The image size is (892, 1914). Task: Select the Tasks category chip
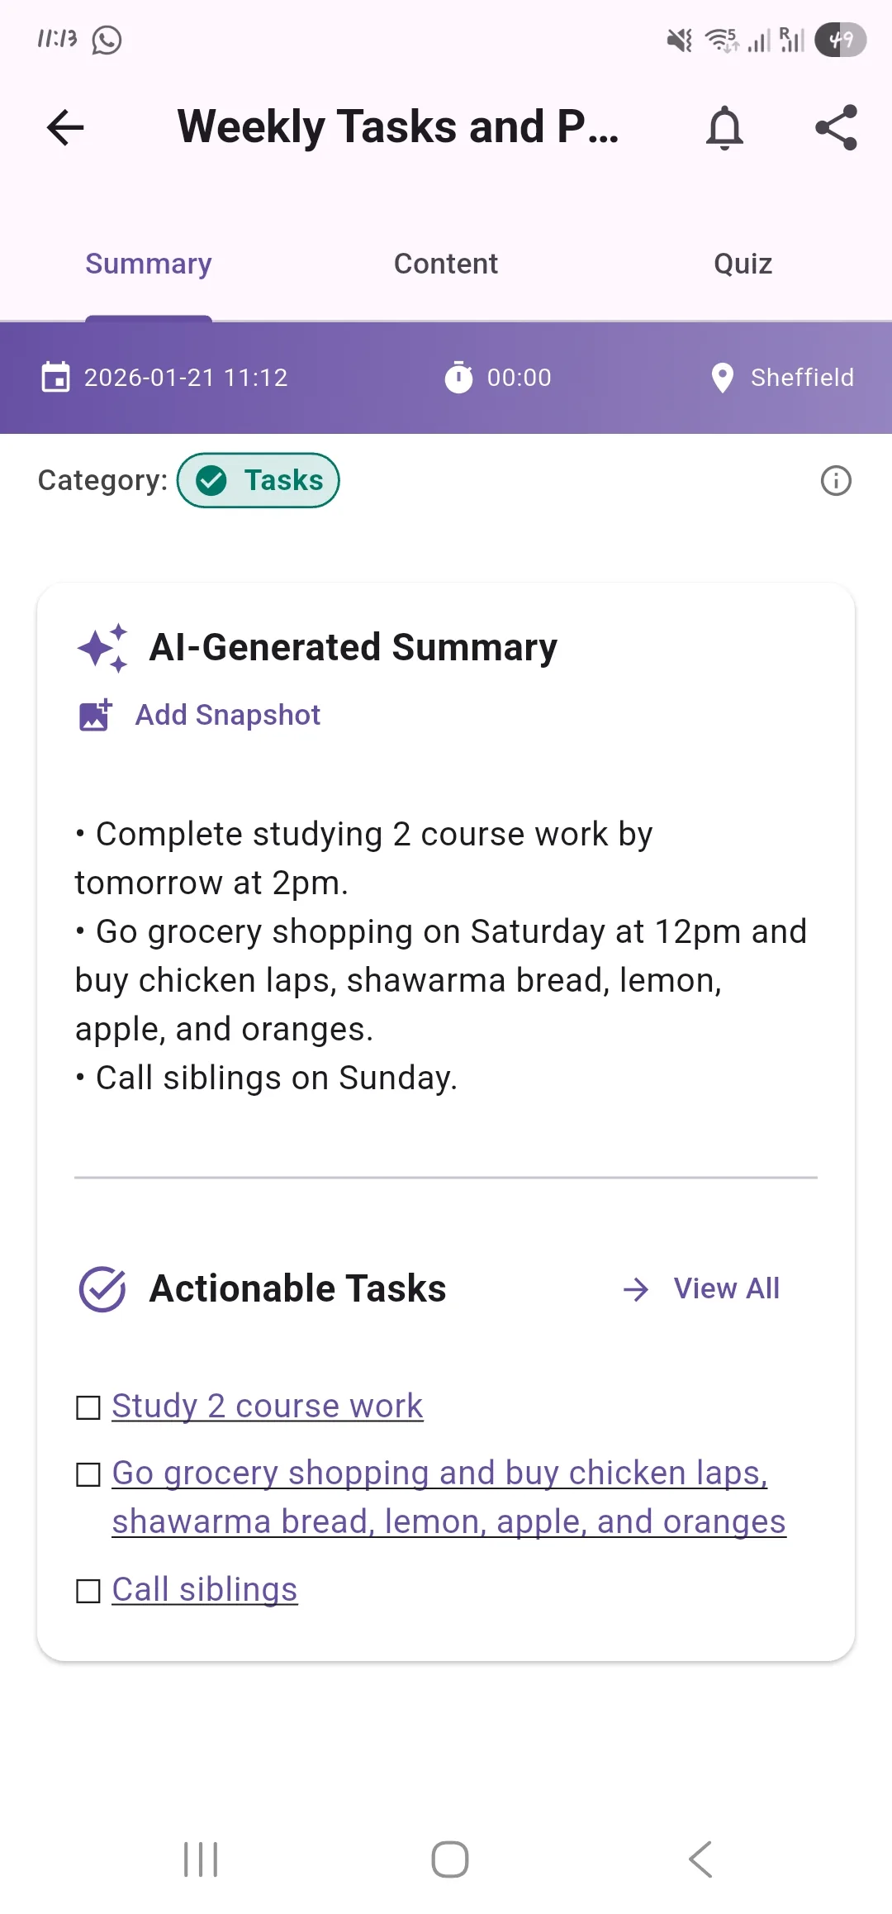click(x=258, y=479)
